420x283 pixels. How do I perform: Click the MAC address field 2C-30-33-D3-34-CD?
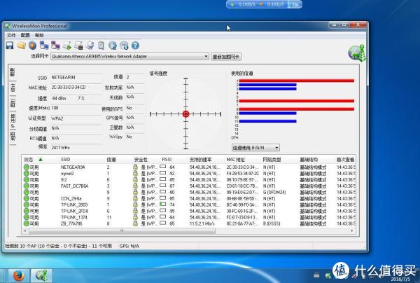[x=76, y=88]
